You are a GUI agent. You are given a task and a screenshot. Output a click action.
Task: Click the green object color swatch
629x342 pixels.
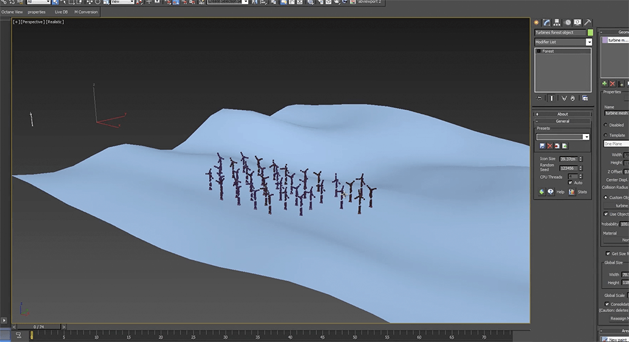pos(590,33)
